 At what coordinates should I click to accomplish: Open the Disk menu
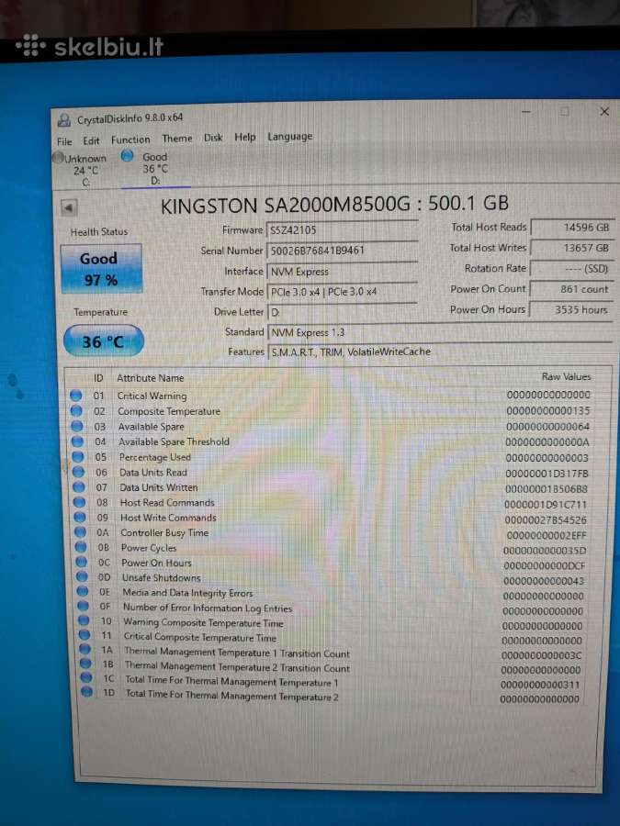[x=213, y=138]
